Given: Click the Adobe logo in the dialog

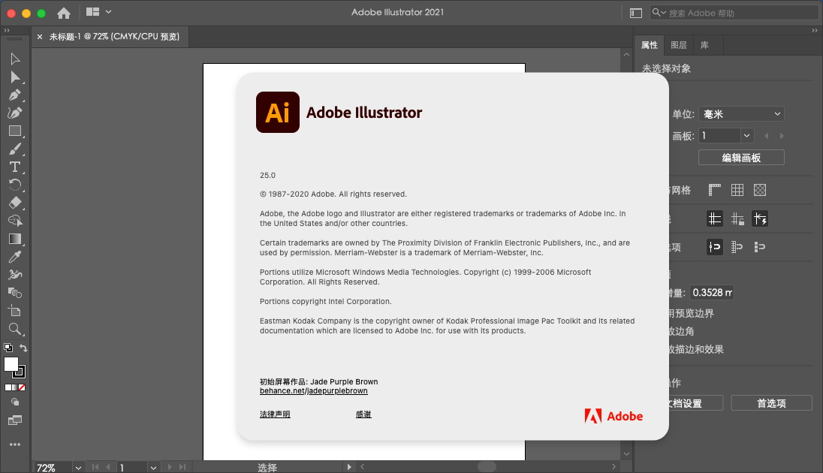Looking at the screenshot, I should (x=613, y=416).
